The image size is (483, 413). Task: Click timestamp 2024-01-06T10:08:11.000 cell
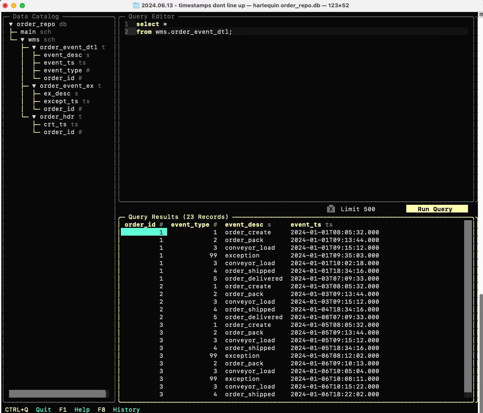point(335,379)
